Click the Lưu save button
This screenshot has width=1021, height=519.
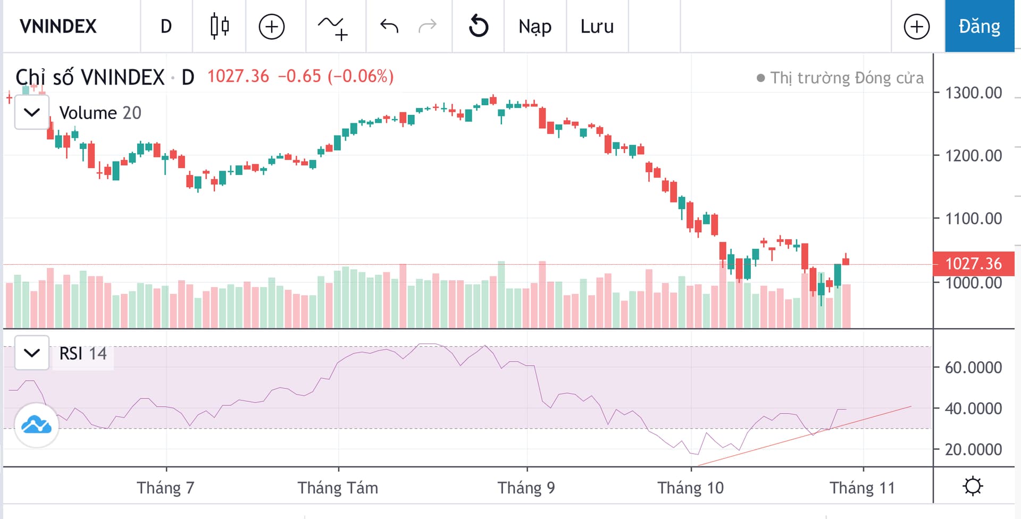(x=597, y=26)
